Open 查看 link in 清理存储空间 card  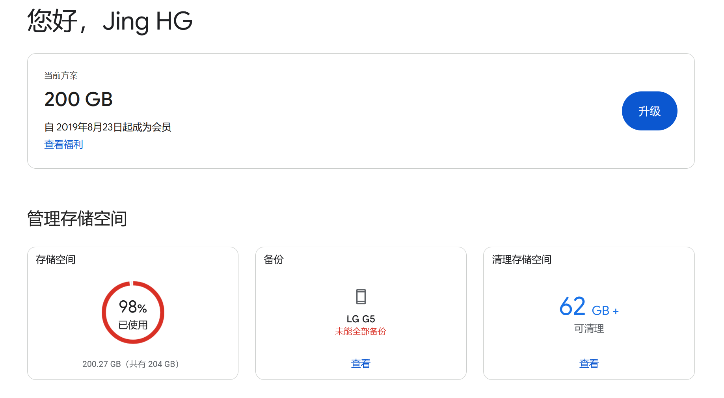pos(589,363)
